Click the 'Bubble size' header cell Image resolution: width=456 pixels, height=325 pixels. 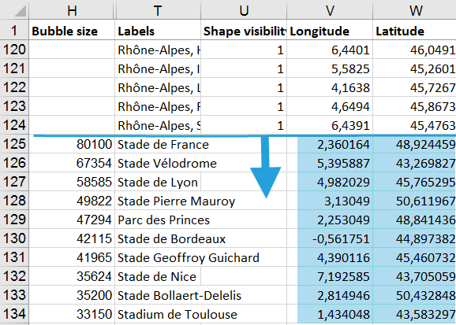(x=72, y=31)
